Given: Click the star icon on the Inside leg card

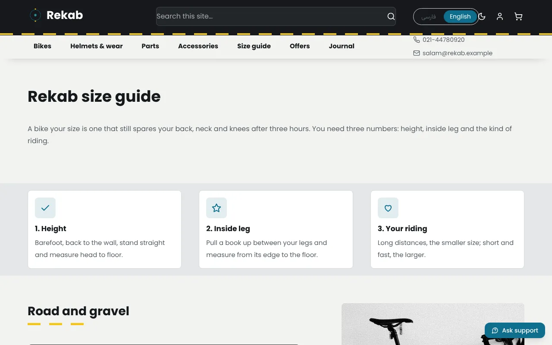Looking at the screenshot, I should [x=216, y=208].
